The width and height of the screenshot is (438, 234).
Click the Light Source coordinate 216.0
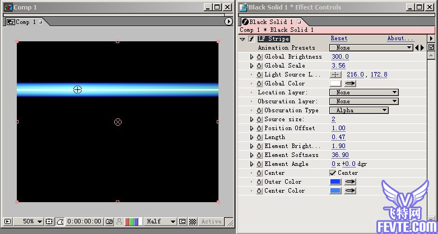click(355, 75)
